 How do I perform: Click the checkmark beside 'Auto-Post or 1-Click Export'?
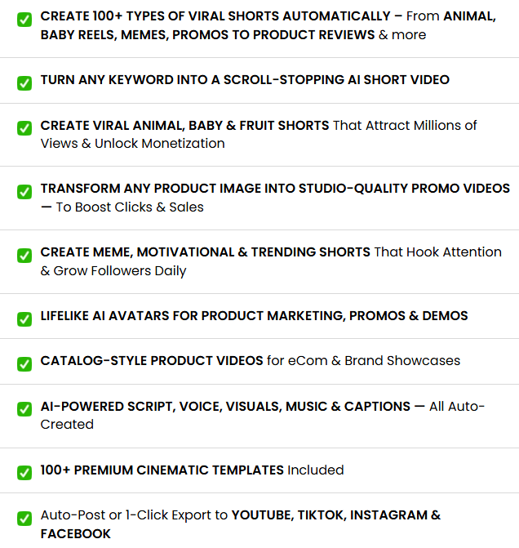click(24, 518)
